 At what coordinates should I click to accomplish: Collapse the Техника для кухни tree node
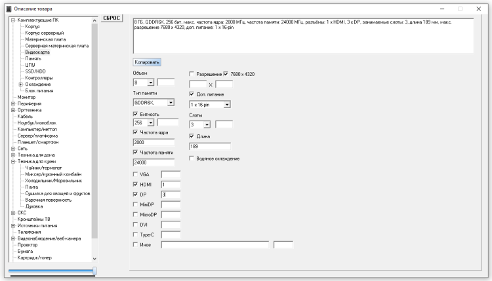coord(13,160)
